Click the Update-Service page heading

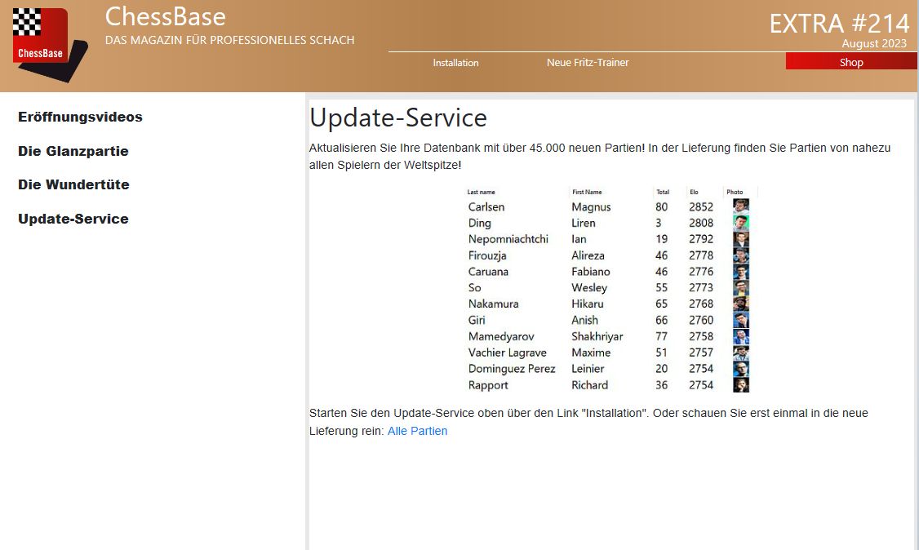pyautogui.click(x=398, y=118)
